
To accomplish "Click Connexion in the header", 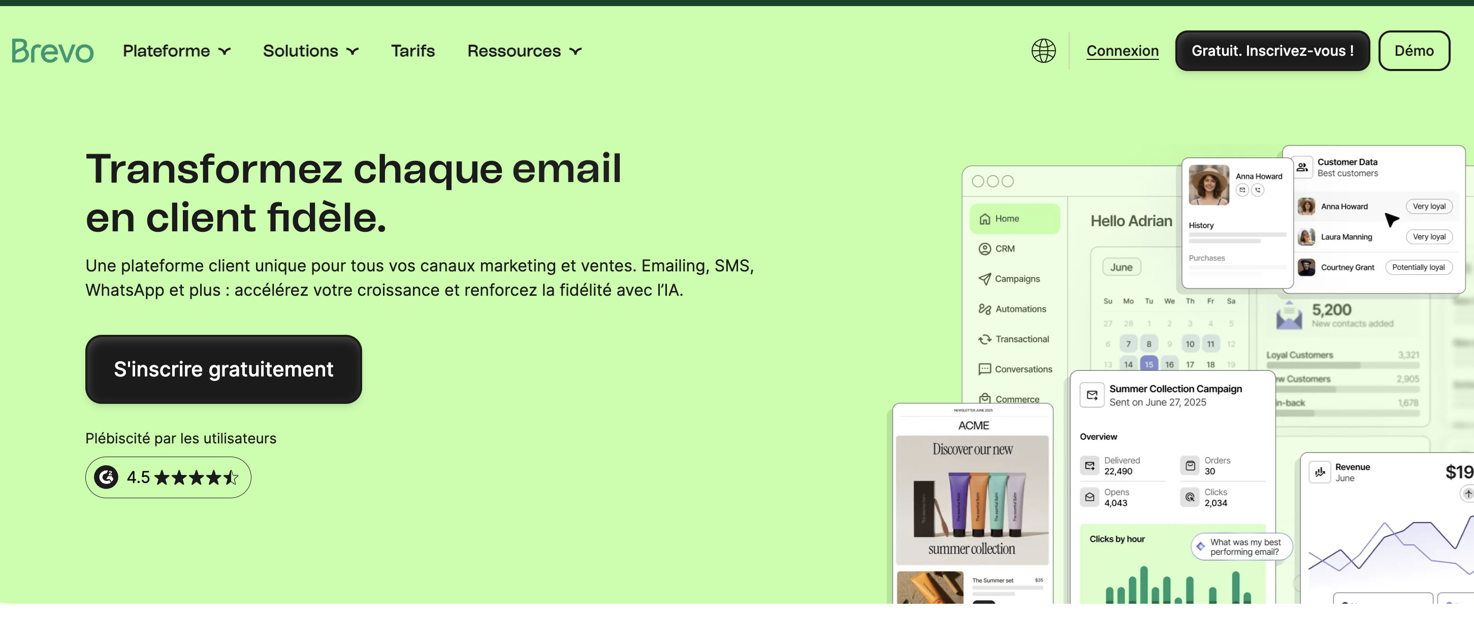I will pyautogui.click(x=1122, y=50).
